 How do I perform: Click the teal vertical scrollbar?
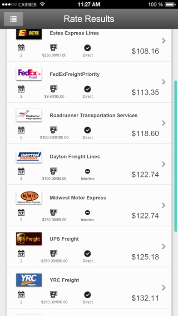pyautogui.click(x=176, y=156)
